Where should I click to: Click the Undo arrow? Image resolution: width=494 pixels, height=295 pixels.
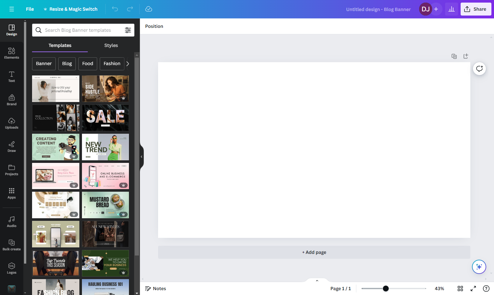[x=115, y=9]
